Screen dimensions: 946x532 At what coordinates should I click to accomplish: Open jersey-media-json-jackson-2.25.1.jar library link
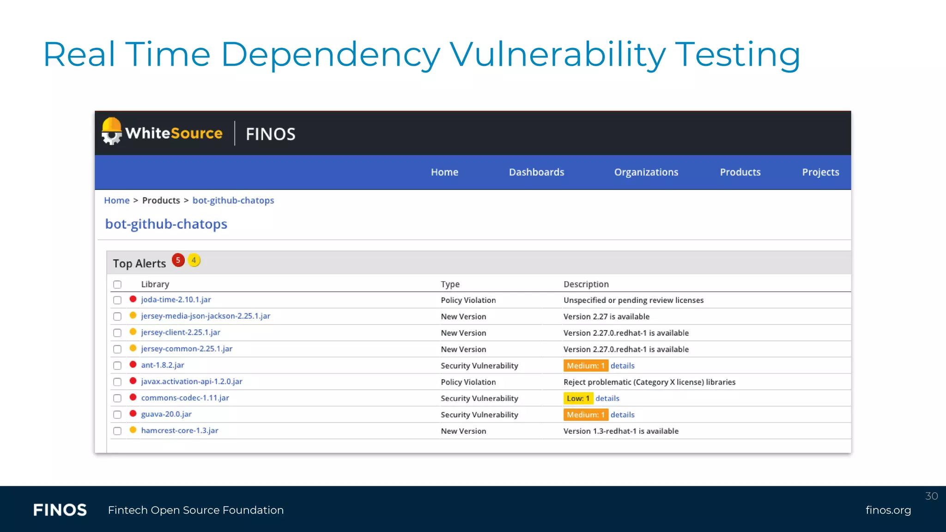(x=206, y=316)
